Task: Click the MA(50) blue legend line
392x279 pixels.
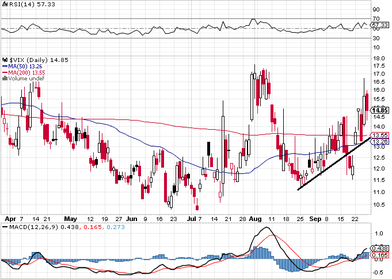Action: coord(5,67)
